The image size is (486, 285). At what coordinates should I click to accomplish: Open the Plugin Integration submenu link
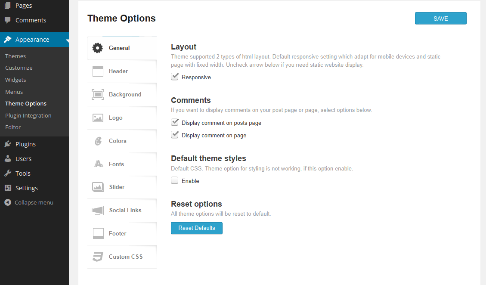point(28,115)
